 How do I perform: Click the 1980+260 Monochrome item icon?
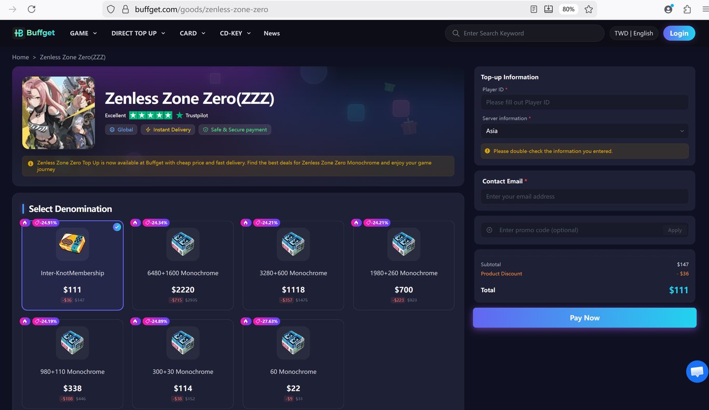404,244
